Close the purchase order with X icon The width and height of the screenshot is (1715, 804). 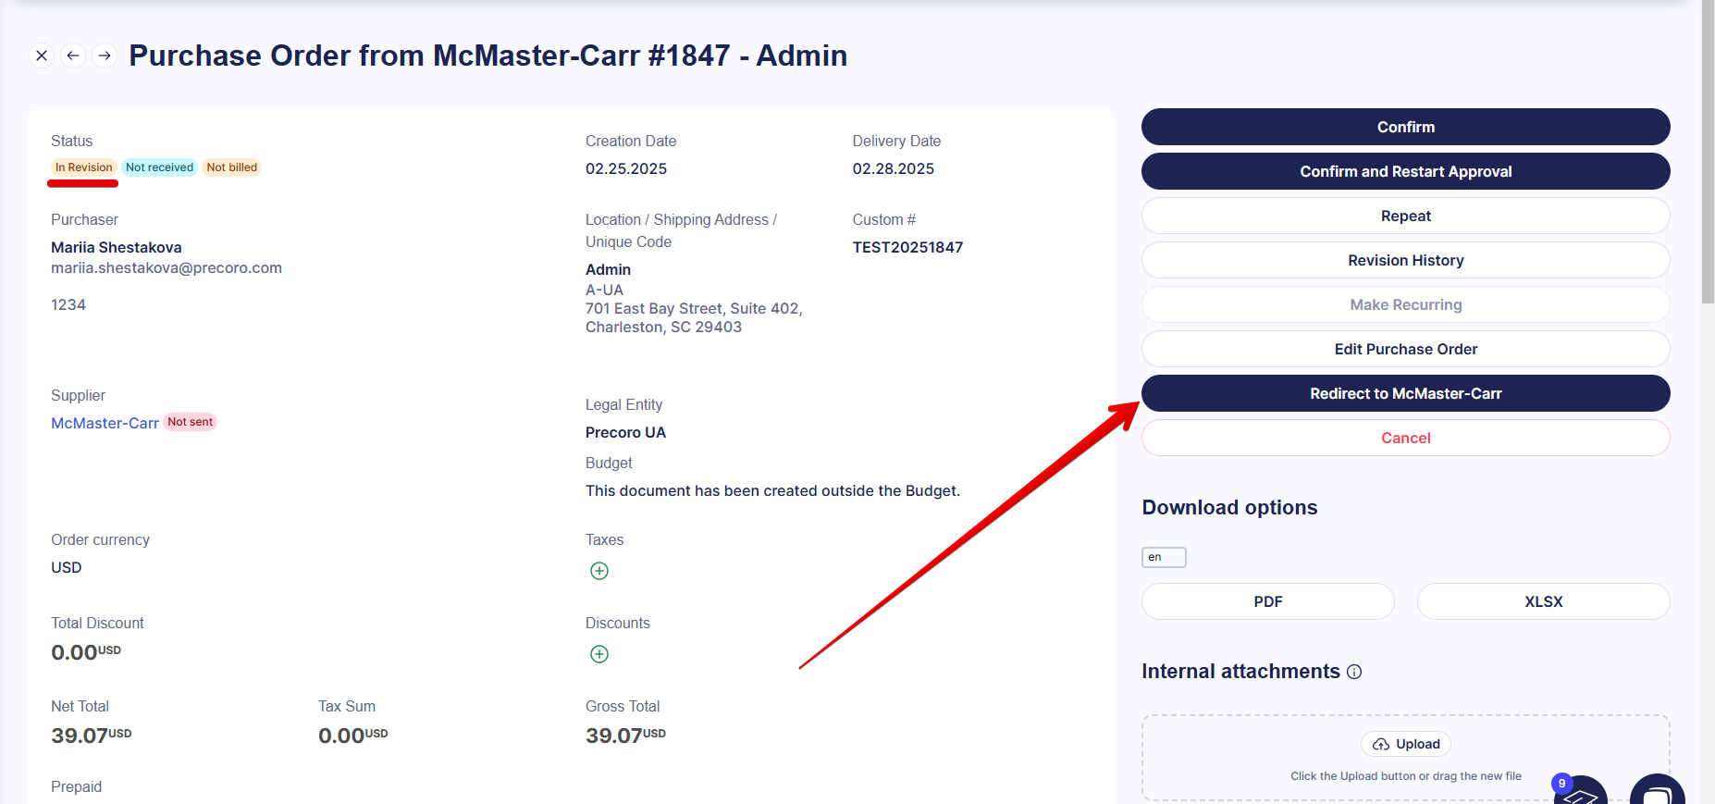pos(42,56)
